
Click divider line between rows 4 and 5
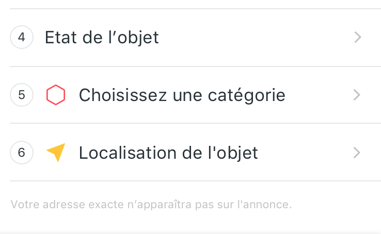click(195, 66)
